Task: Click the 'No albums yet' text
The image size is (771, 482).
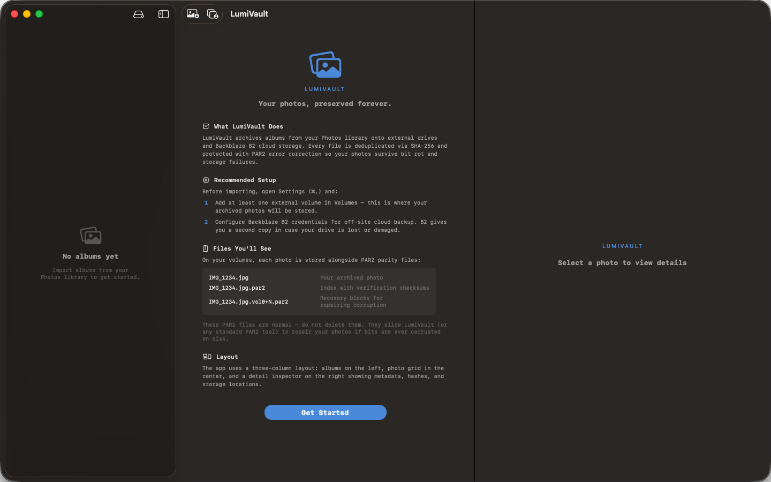Action: coord(90,257)
